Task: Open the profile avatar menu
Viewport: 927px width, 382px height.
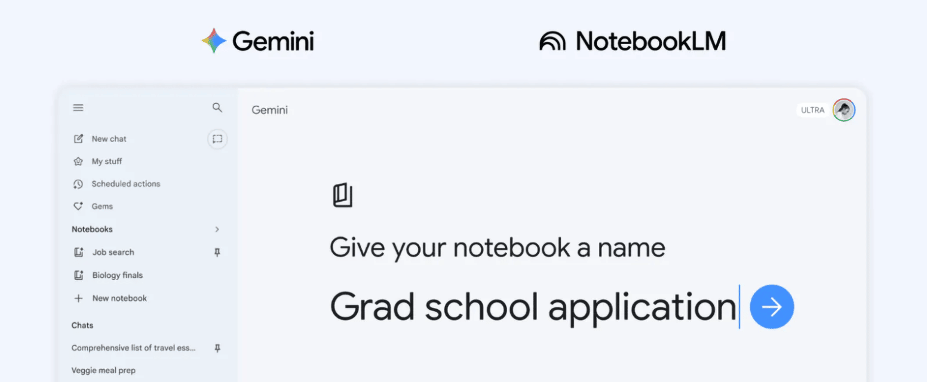Action: point(844,110)
